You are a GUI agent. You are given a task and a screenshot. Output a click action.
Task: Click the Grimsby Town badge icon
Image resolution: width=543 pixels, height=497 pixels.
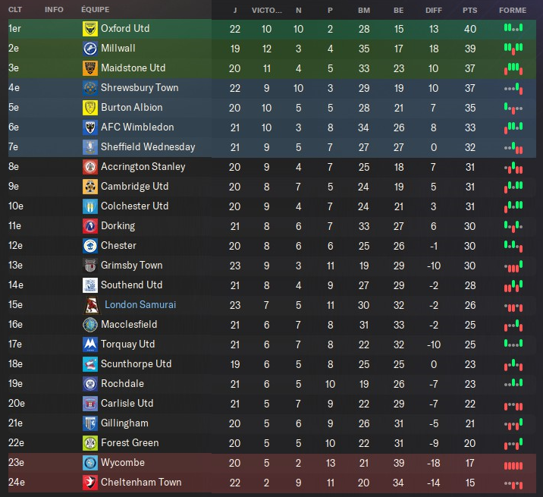[89, 266]
